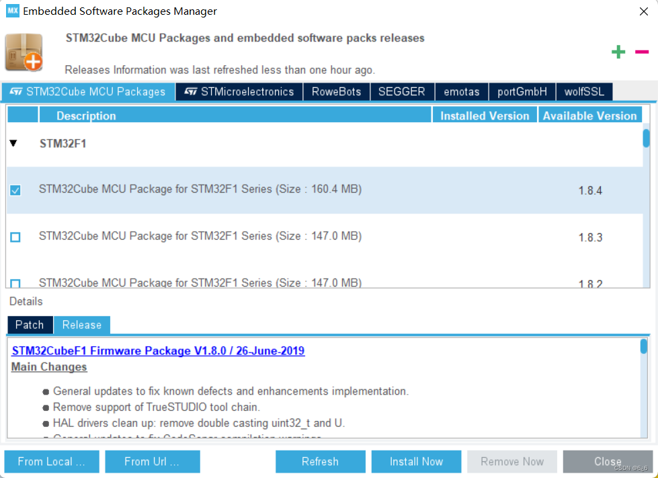Click the Install Now button

416,462
